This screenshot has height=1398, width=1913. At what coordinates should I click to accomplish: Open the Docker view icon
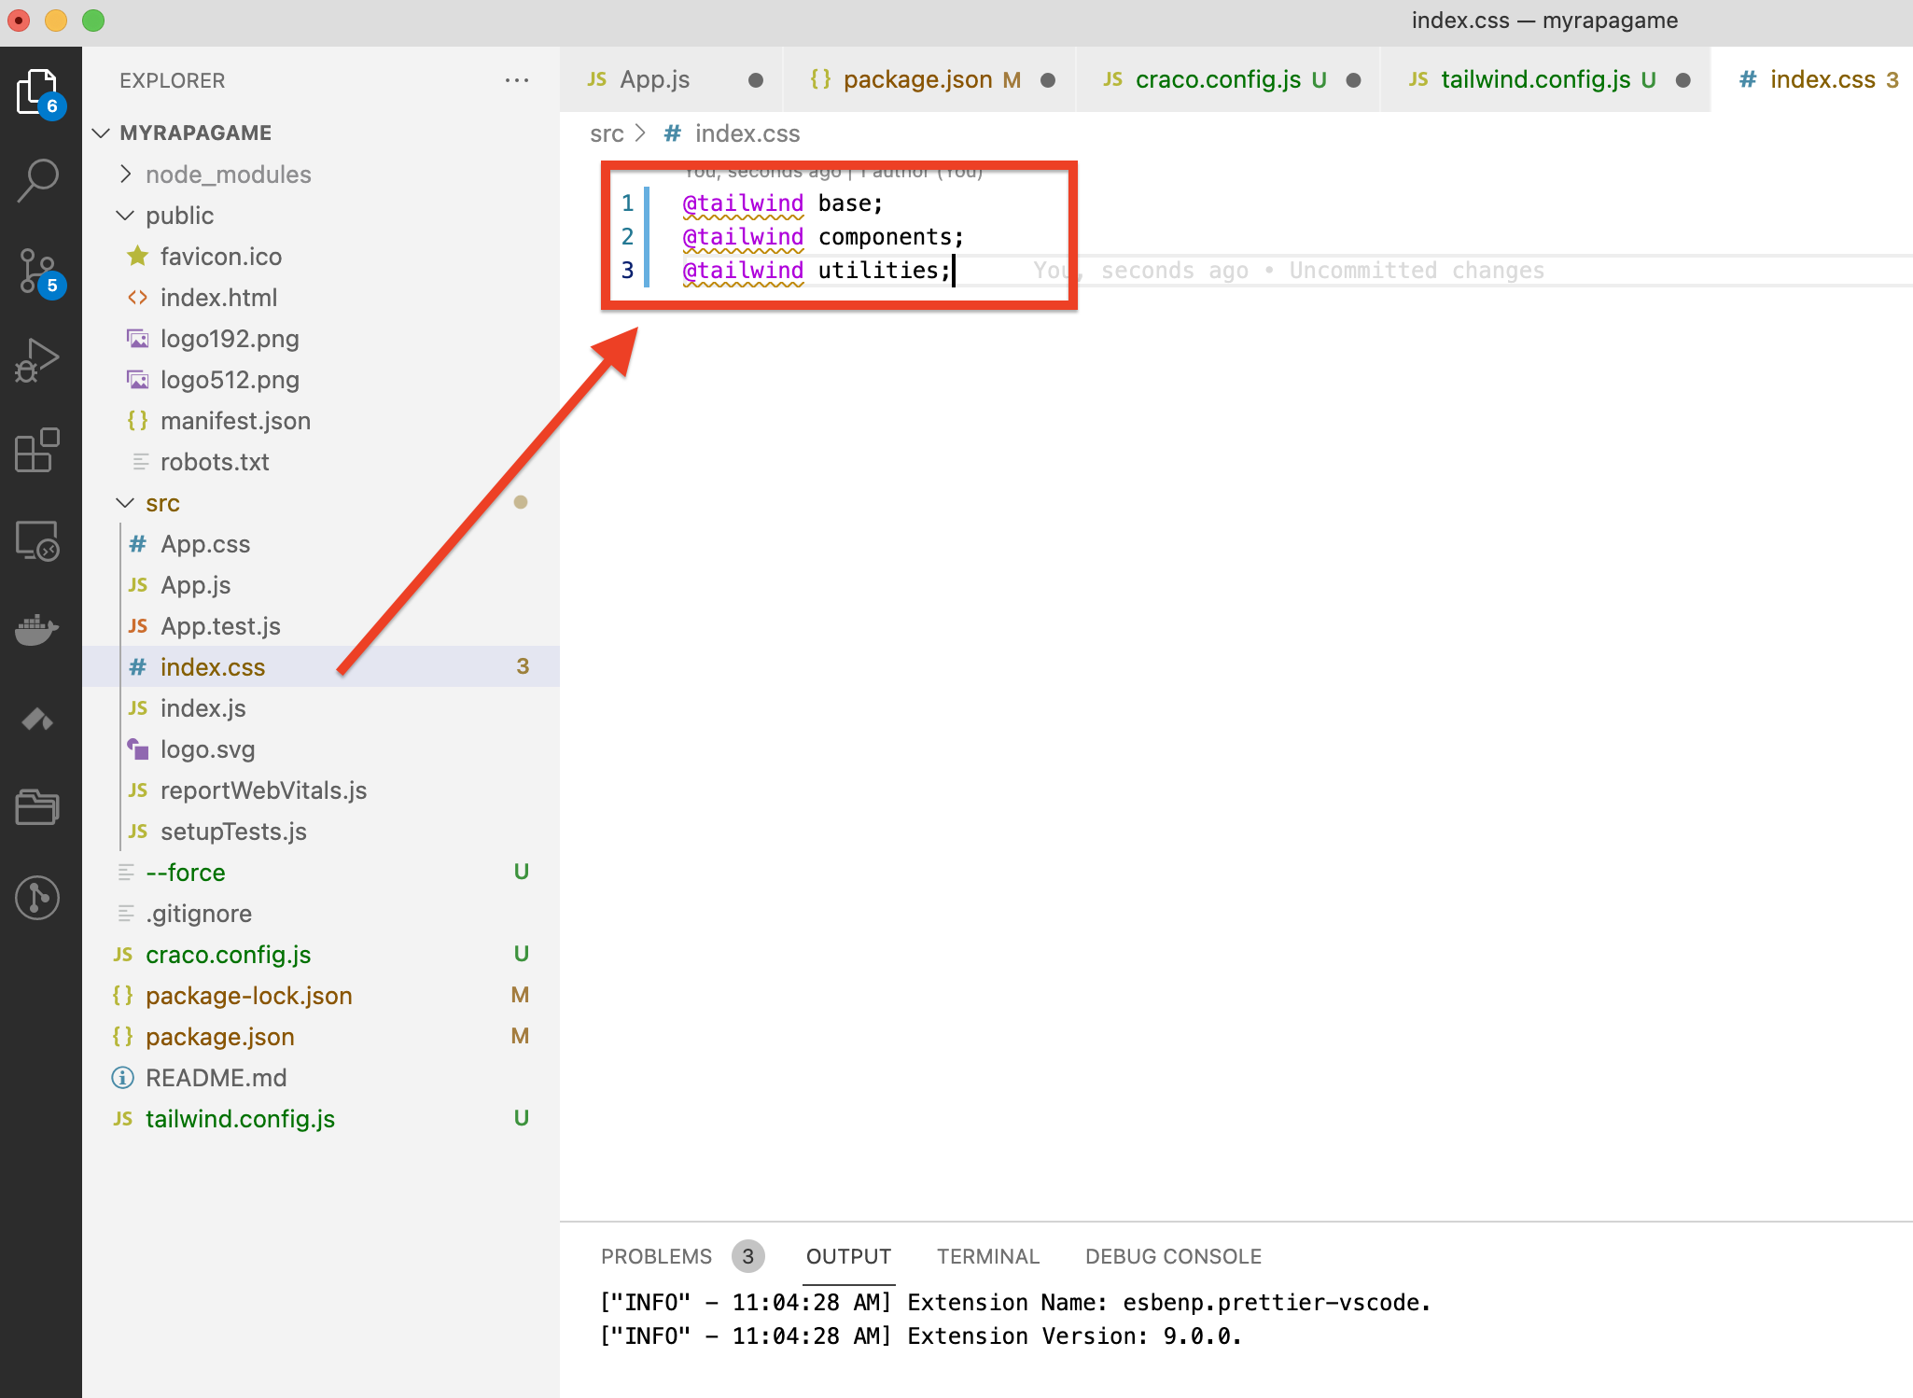click(37, 630)
